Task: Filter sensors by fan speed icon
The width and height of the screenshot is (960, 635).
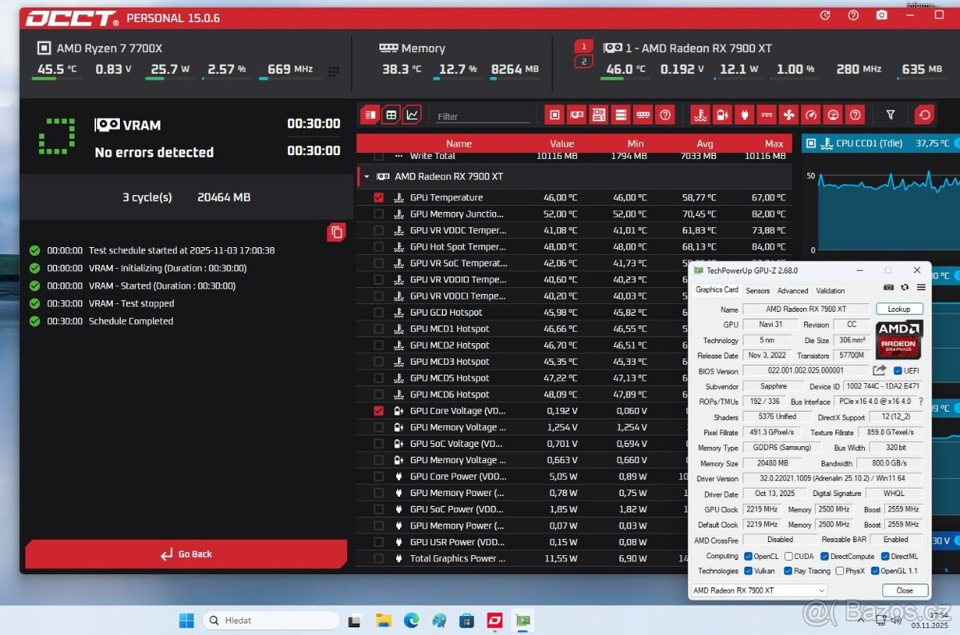Action: point(789,115)
